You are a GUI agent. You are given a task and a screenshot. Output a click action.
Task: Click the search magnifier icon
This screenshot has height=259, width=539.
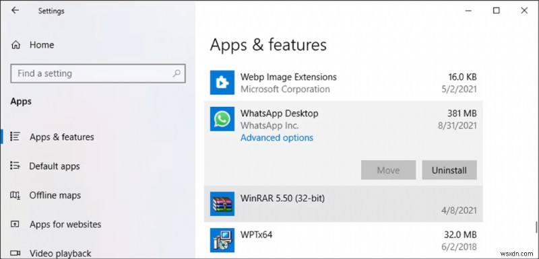point(177,73)
